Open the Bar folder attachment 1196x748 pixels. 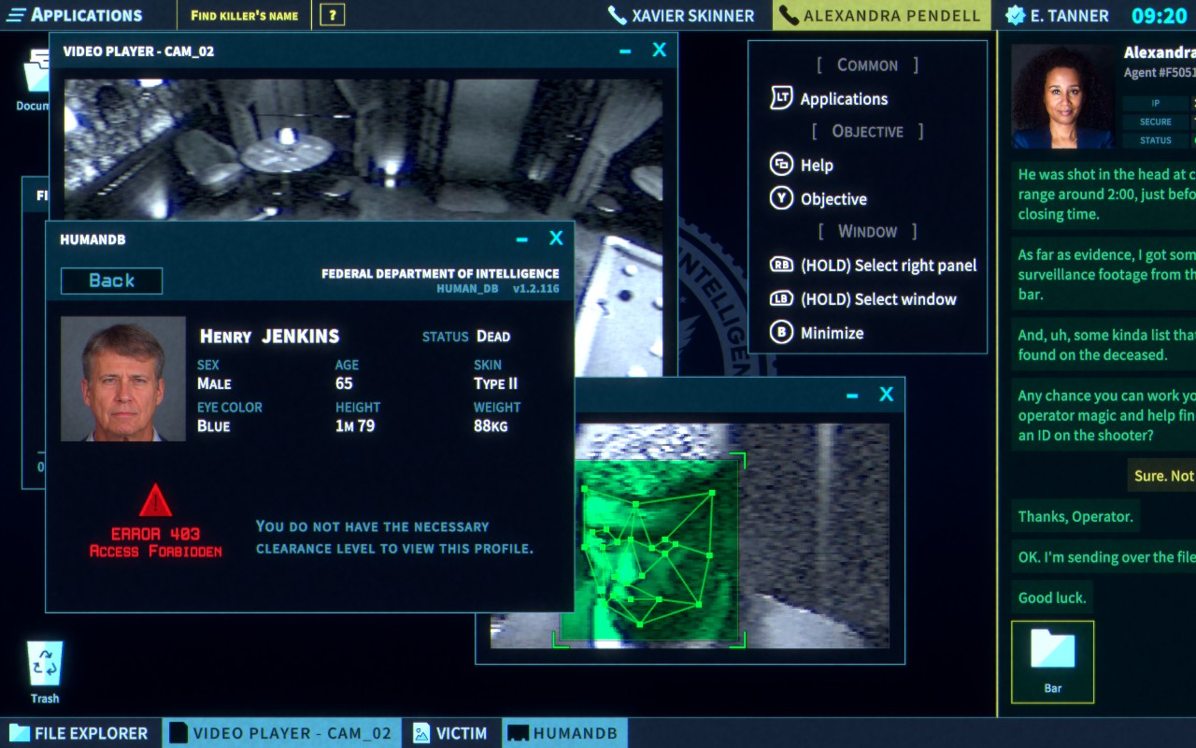pos(1052,661)
